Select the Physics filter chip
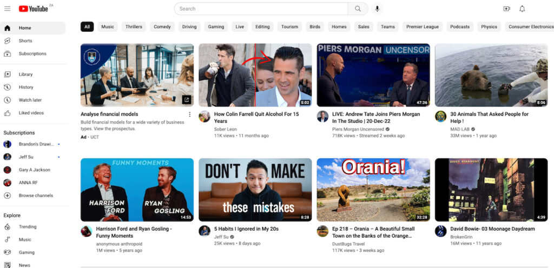This screenshot has width=554, height=268. coord(489,27)
